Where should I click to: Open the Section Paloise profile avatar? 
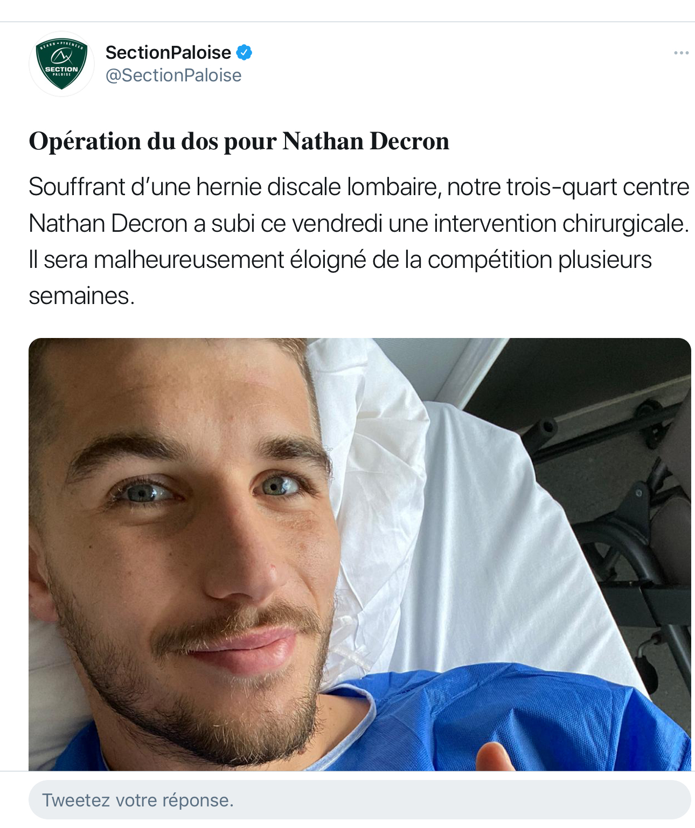tap(61, 64)
